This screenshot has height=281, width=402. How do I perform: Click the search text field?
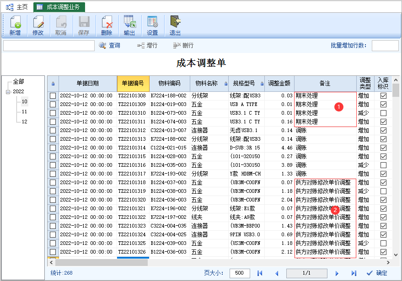tap(49, 46)
